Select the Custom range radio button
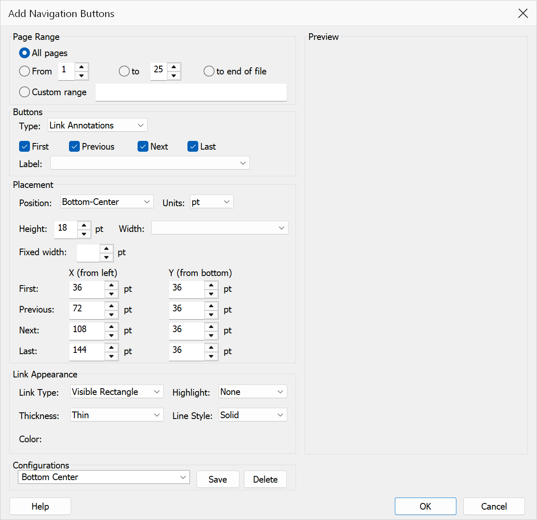537x520 pixels. [25, 92]
